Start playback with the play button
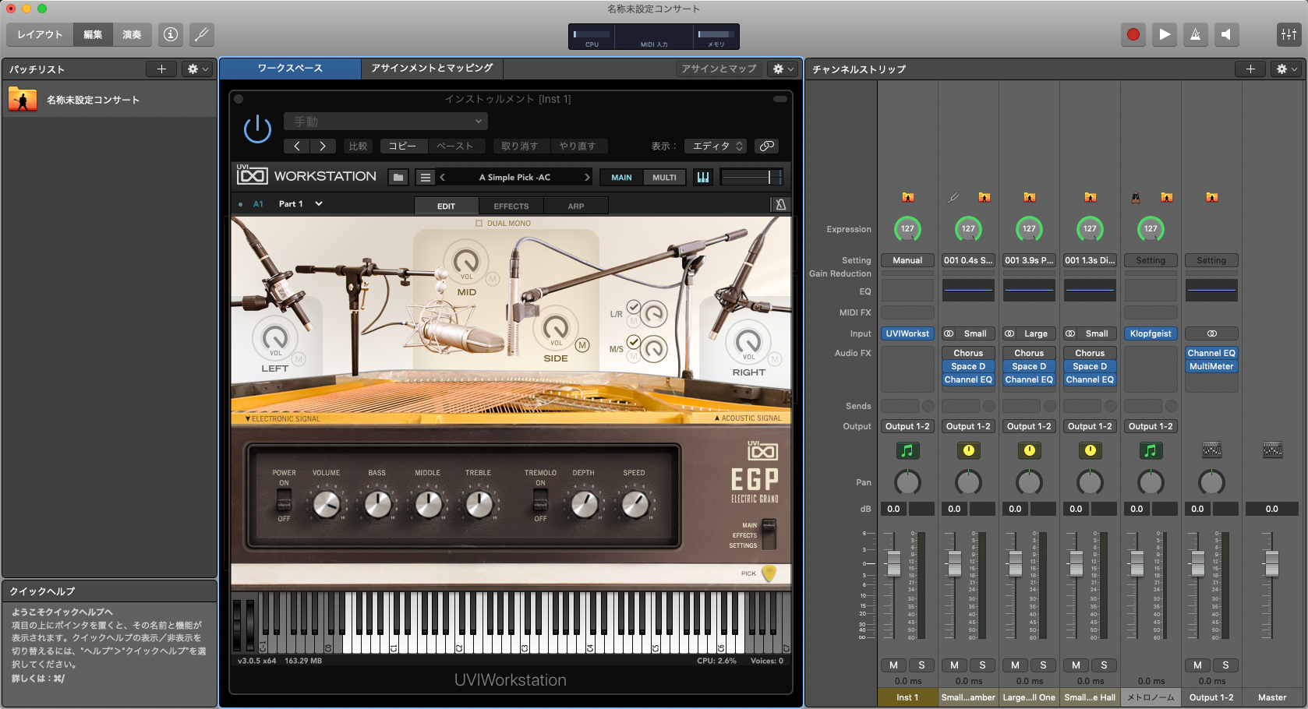The width and height of the screenshot is (1308, 709). (x=1165, y=34)
